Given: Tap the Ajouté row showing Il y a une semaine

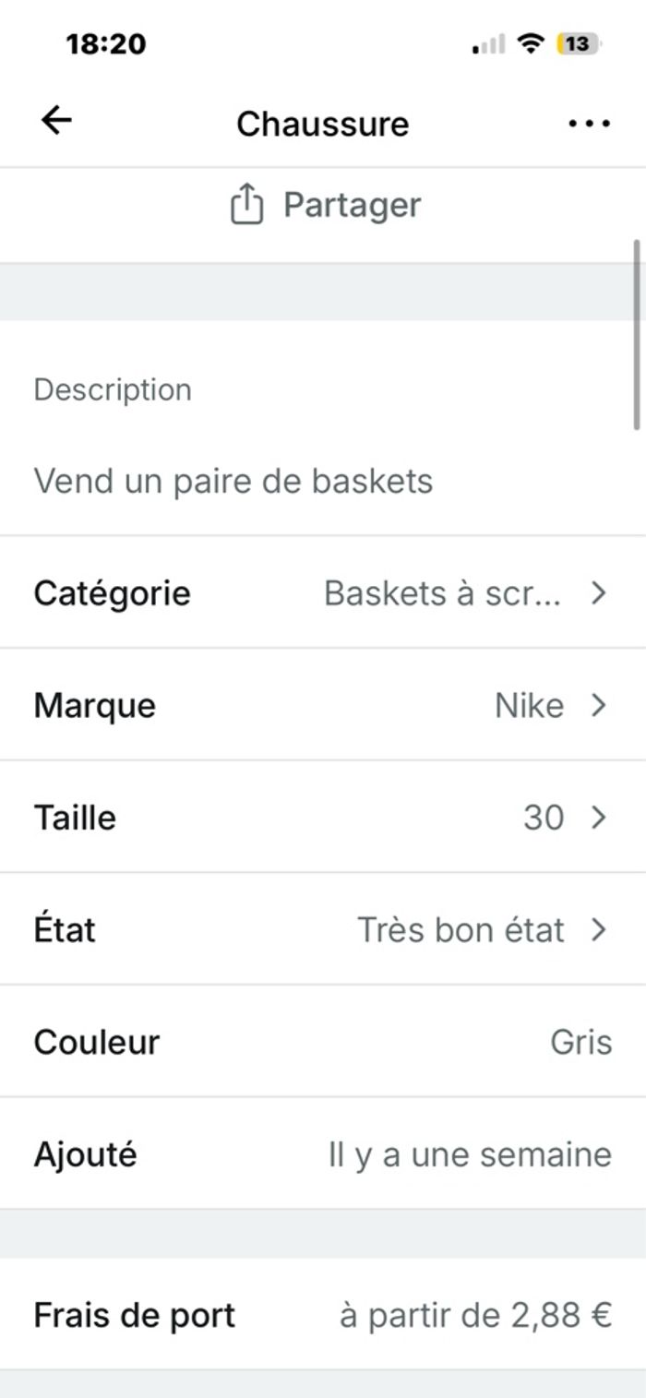Looking at the screenshot, I should click(x=323, y=1153).
